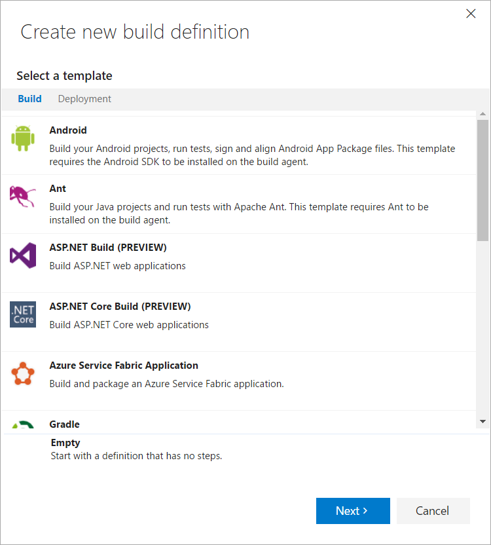Select the Ant template title

(58, 189)
